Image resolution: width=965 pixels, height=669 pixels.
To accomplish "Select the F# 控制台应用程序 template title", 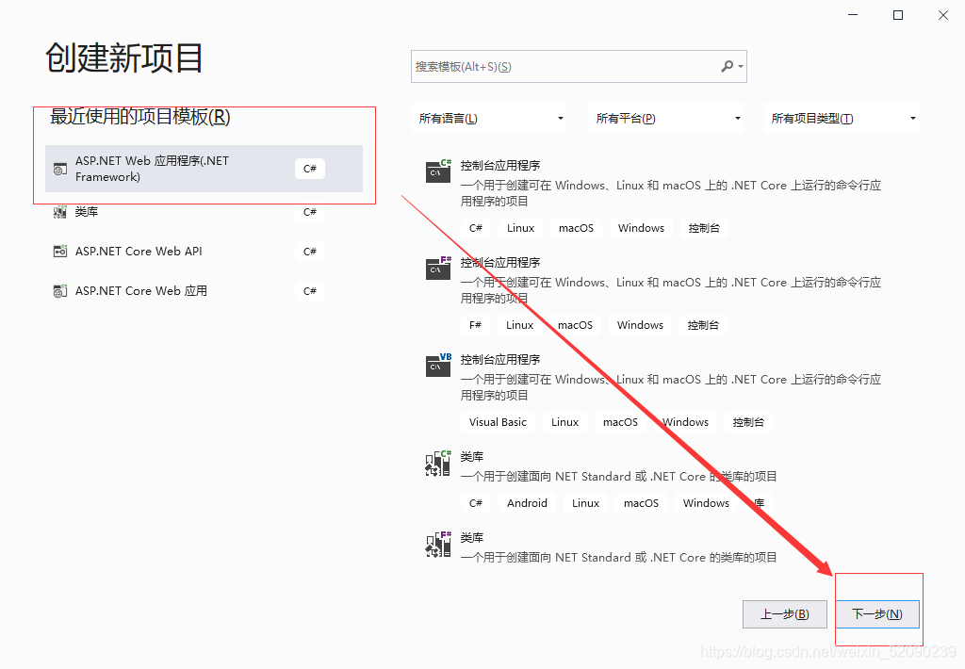I will pos(499,263).
